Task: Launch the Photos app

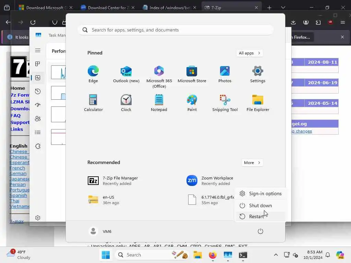Action: coord(225,74)
